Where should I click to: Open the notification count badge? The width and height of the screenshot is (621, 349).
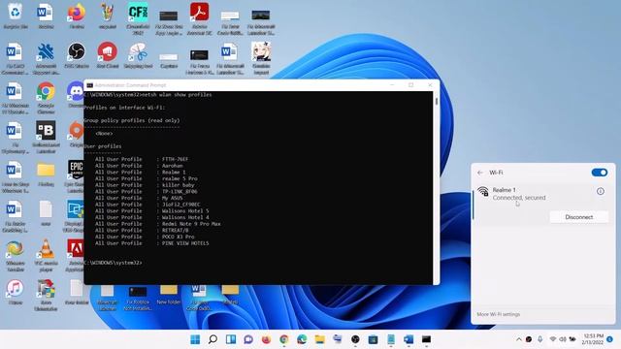click(x=610, y=339)
